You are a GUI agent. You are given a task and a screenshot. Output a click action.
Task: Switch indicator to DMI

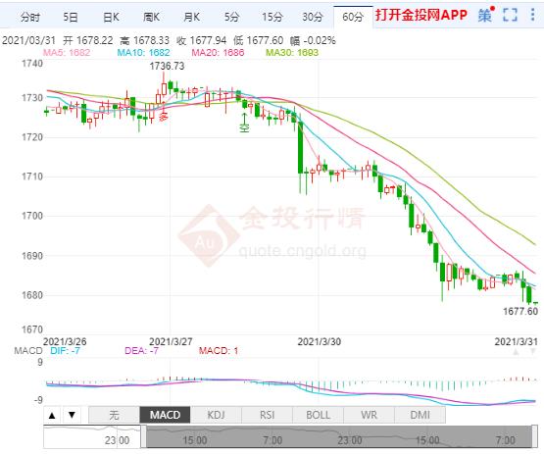coord(420,415)
